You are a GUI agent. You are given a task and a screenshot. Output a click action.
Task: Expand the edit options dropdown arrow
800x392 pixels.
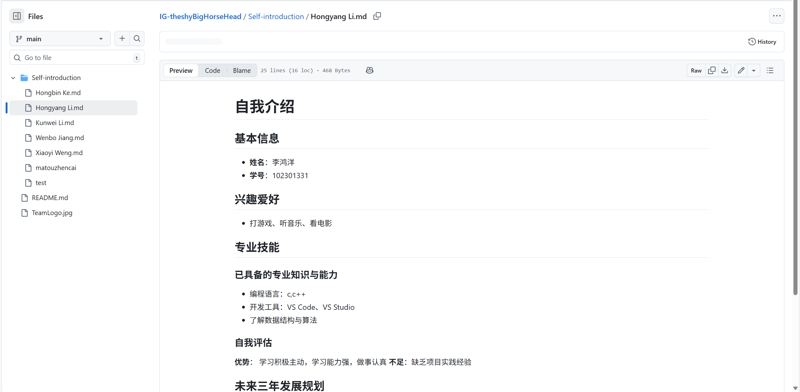coord(754,70)
